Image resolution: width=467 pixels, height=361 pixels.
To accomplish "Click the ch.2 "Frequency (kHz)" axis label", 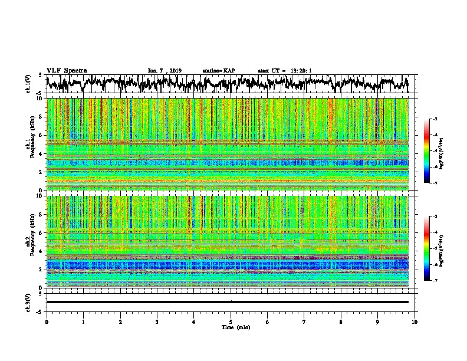I will pyautogui.click(x=32, y=235).
